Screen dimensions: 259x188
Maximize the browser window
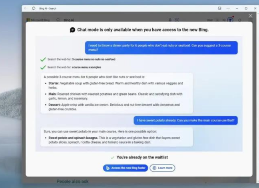tap(246, 8)
